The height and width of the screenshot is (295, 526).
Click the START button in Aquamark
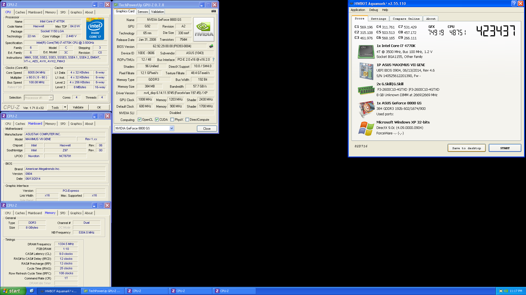[505, 148]
